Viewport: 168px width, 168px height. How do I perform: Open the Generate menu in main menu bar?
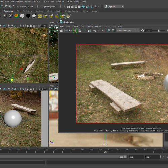tap(60, 2)
